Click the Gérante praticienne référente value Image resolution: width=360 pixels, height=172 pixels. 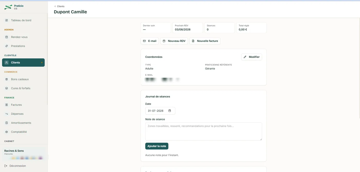tap(210, 69)
